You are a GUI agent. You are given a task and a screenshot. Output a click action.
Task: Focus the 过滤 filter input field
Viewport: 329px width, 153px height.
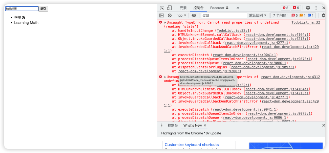(224, 15)
